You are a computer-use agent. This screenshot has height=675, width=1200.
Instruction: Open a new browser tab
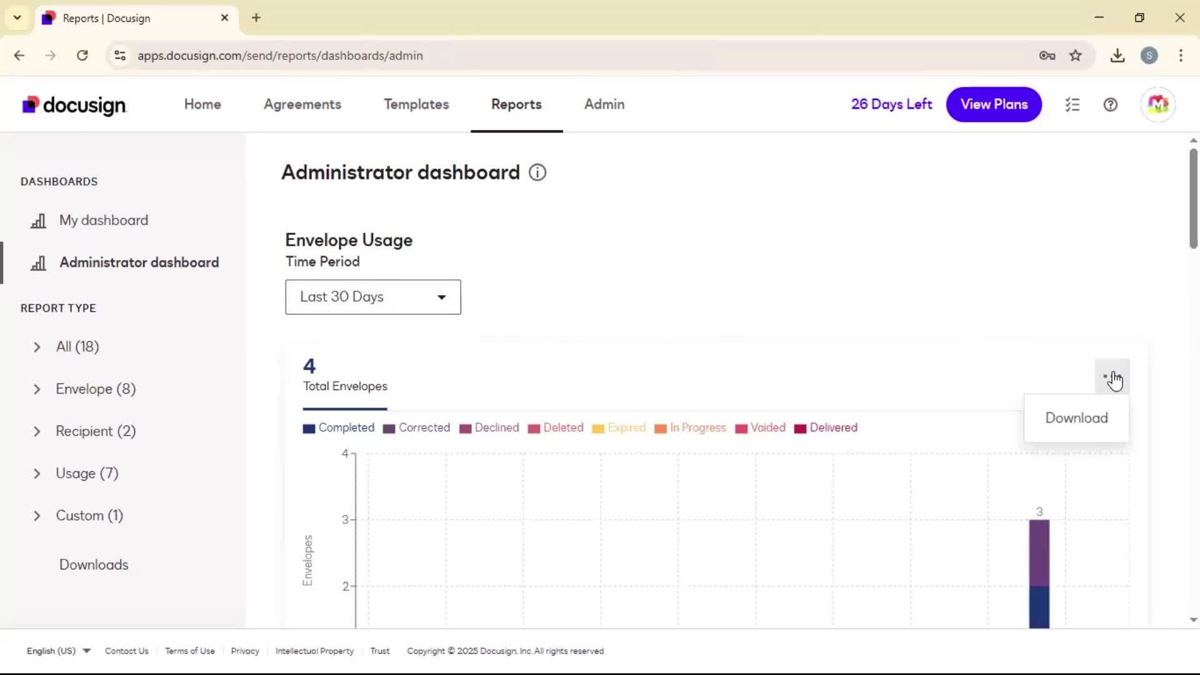point(256,17)
